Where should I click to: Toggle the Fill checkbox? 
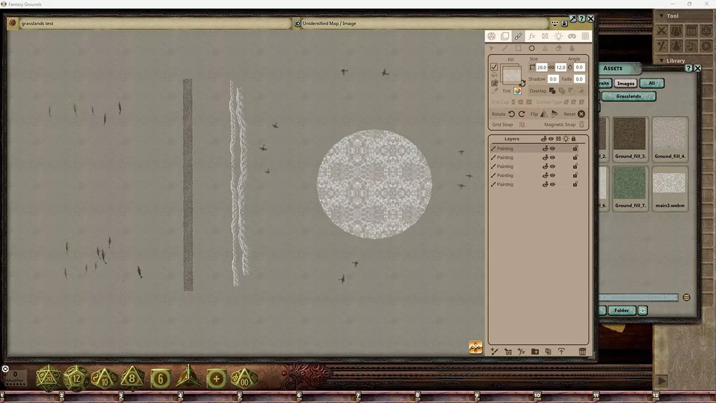tap(494, 67)
